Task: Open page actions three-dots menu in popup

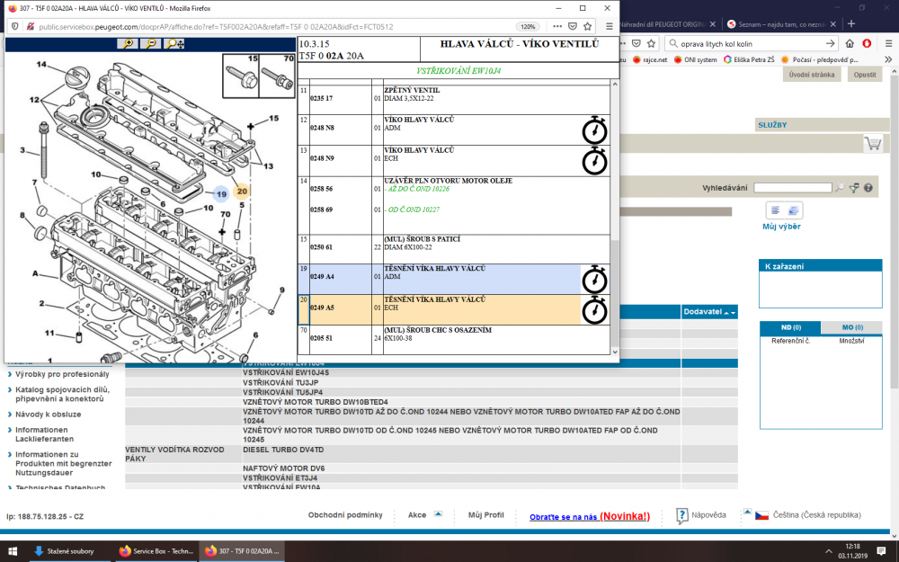Action: [557, 26]
